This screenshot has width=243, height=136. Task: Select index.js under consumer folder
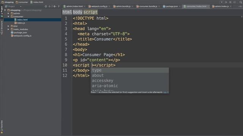click(20, 23)
